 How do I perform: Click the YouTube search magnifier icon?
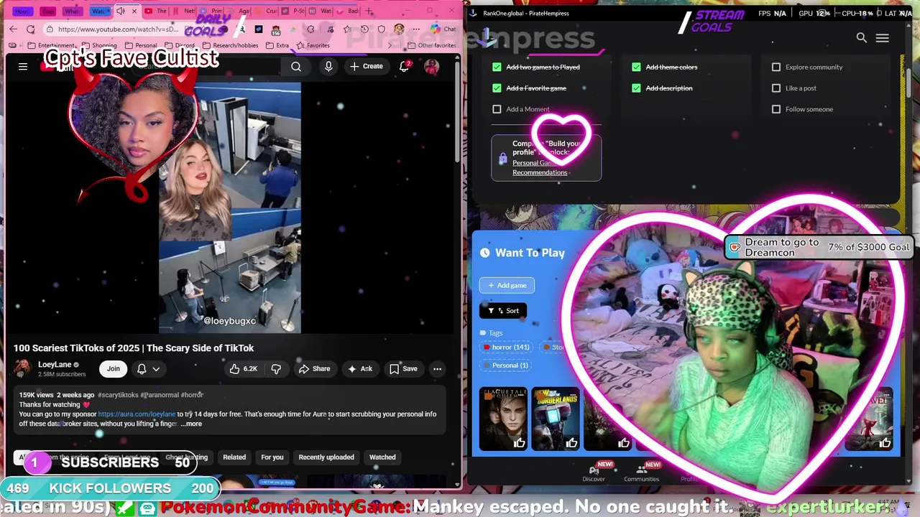tap(296, 67)
